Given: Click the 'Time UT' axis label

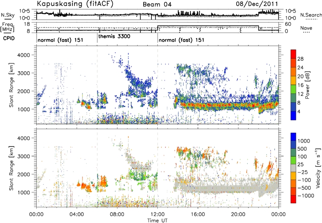Looking at the screenshot, I should tap(157, 221).
